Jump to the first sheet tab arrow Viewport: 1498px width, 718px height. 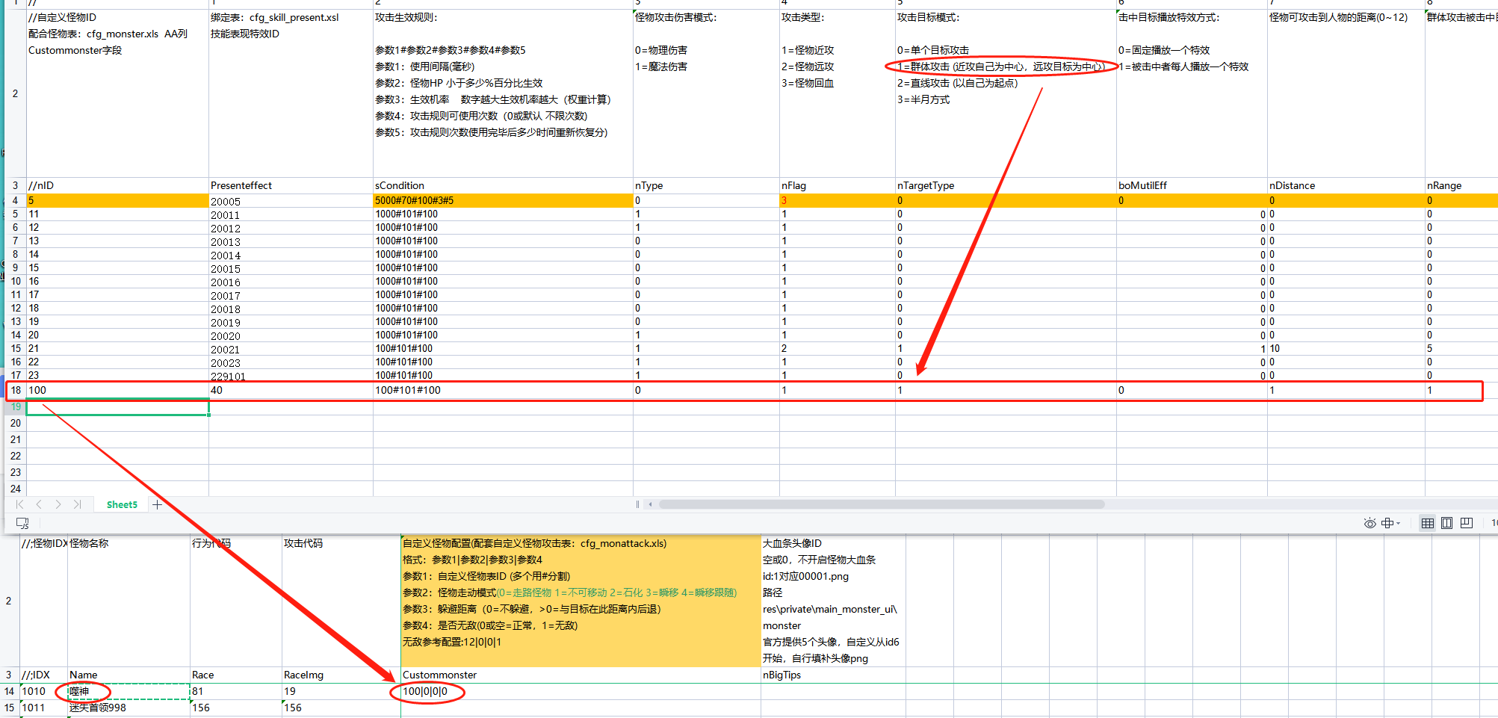(19, 505)
